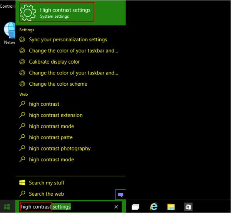The height and width of the screenshot is (213, 231).
Task: Click gear icon next to Calibrate display color
Action: (x=22, y=62)
